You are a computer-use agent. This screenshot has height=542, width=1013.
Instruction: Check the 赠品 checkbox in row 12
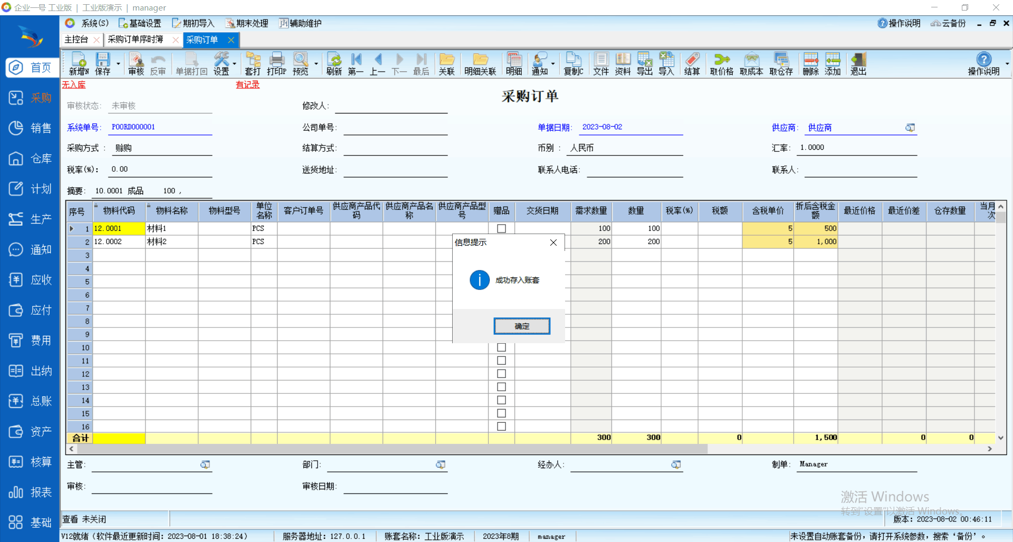tap(501, 374)
